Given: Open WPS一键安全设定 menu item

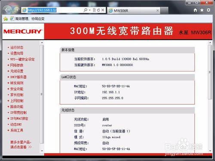Looking at the screenshot, I should point(22,59).
